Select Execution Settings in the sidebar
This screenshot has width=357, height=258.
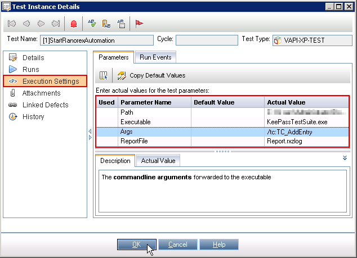tap(45, 81)
